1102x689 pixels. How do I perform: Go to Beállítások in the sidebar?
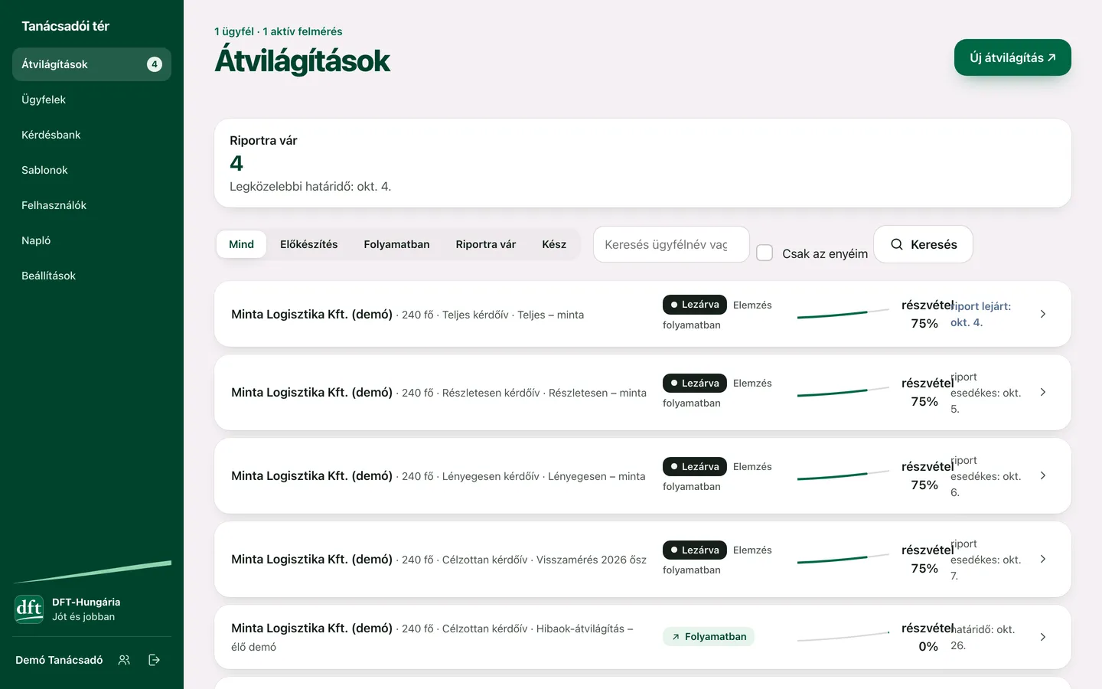[x=92, y=276]
